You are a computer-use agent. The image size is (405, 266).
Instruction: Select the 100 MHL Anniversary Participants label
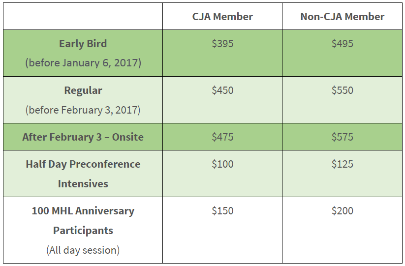83,221
